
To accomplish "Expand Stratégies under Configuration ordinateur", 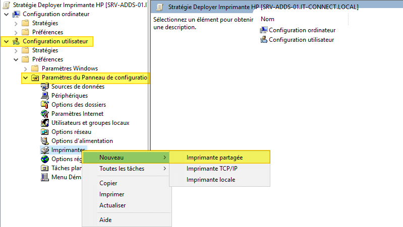I will pos(16,23).
